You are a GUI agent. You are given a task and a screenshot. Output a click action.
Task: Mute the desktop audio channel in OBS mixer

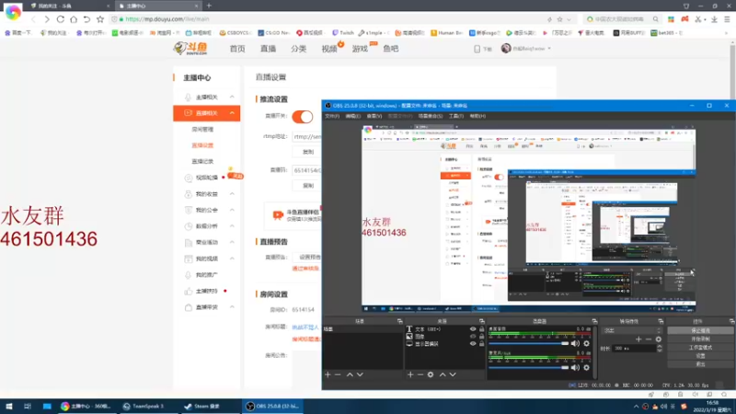(x=575, y=343)
